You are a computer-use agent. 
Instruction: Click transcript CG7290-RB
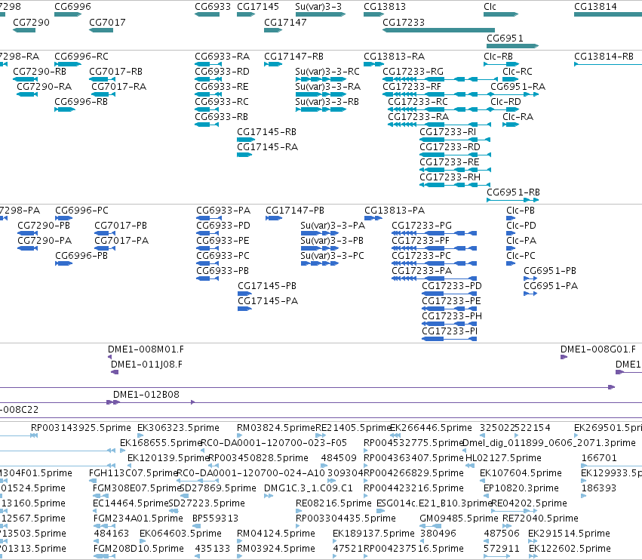coord(40,71)
